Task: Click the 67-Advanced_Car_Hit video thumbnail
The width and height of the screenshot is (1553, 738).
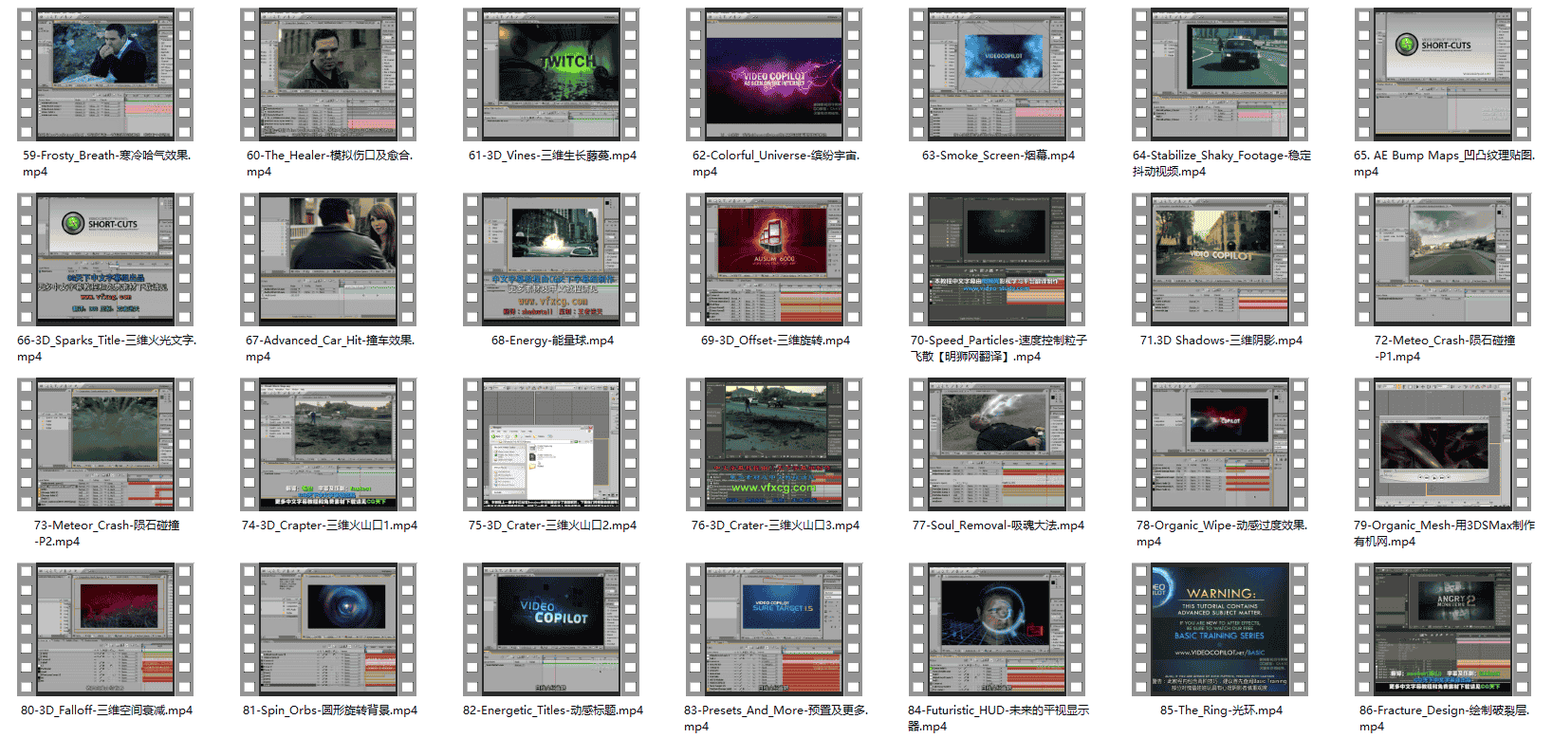Action: (x=328, y=260)
